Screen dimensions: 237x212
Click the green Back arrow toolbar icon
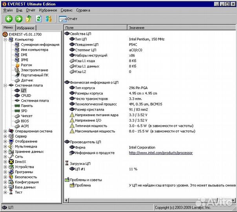pos(8,19)
